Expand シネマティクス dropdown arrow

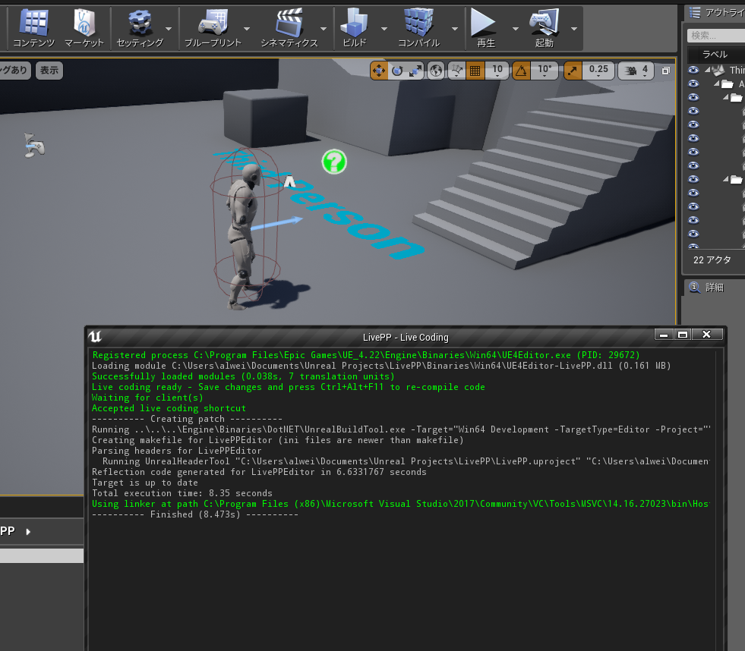(x=324, y=29)
